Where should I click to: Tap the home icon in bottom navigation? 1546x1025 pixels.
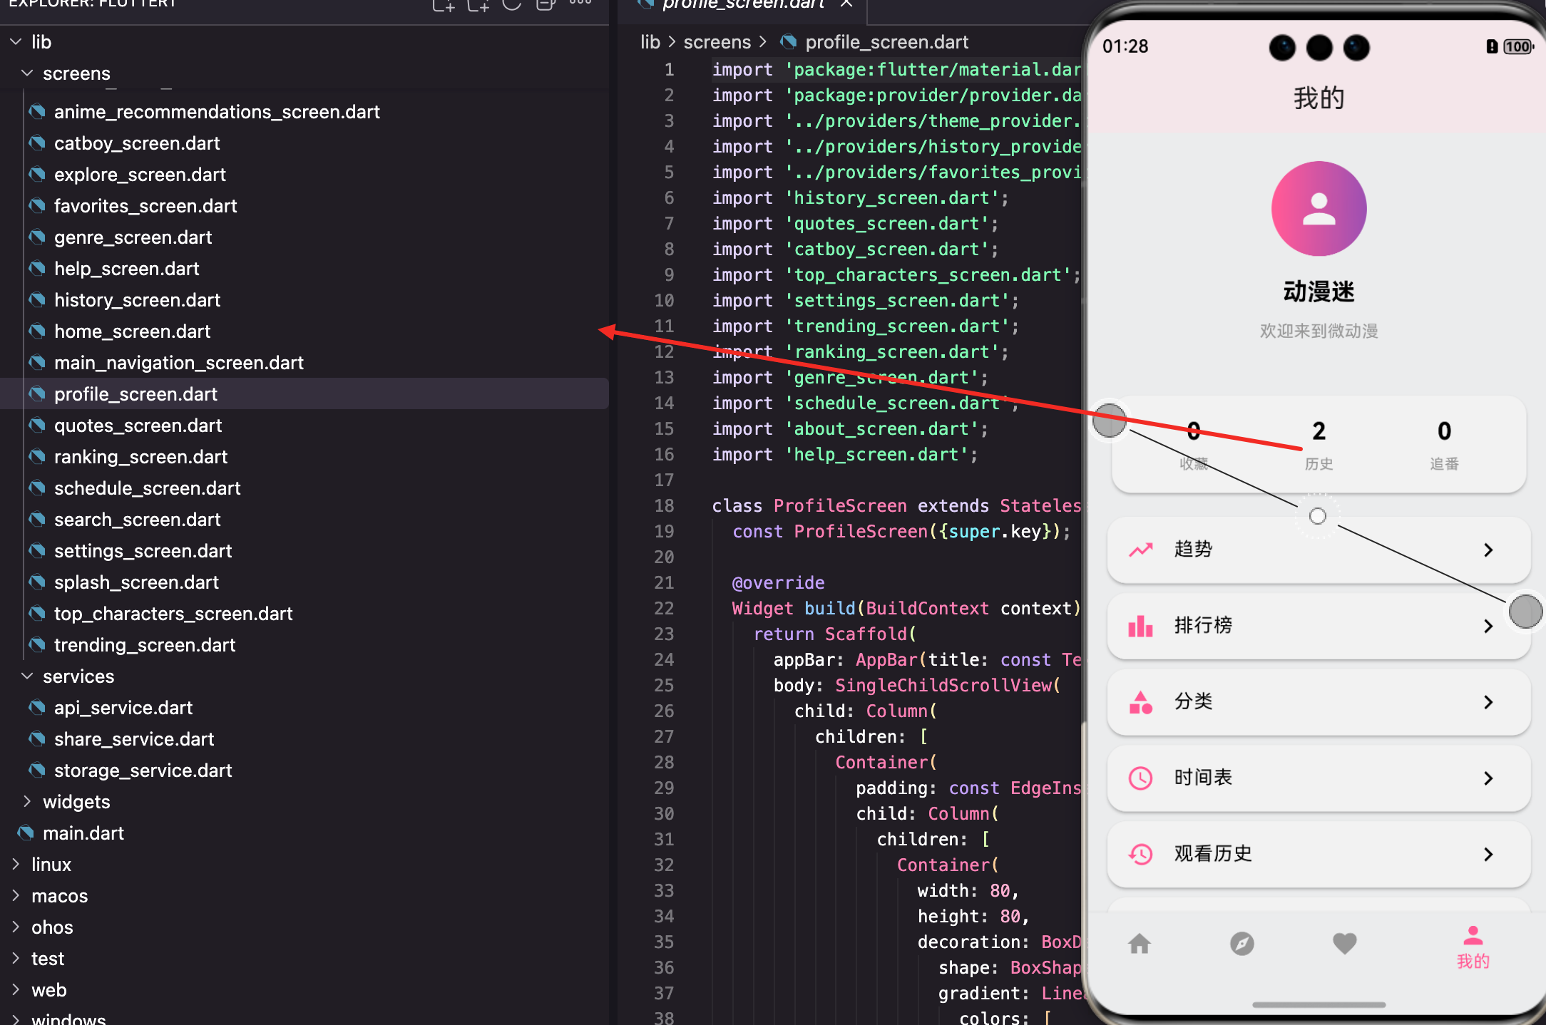click(1140, 944)
